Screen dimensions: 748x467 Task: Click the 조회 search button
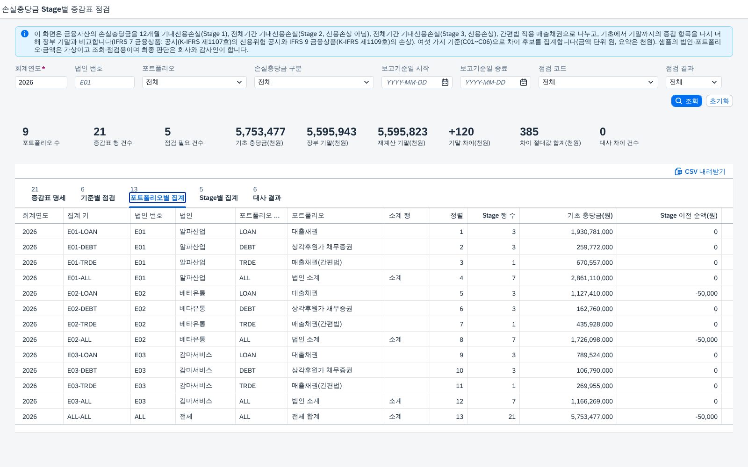tap(687, 101)
